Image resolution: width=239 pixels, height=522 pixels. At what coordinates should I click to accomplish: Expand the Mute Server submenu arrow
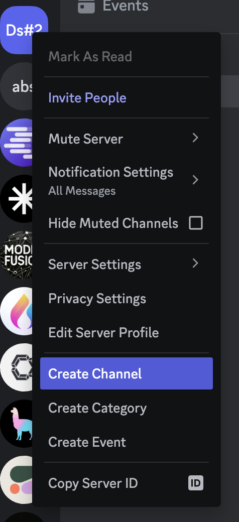tap(195, 138)
